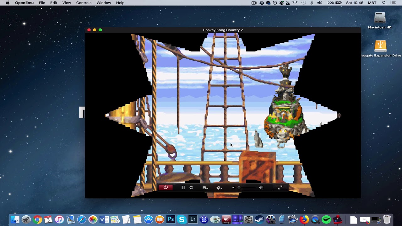The image size is (402, 226).
Task: Open Finder from the dock
Action: coord(15,219)
